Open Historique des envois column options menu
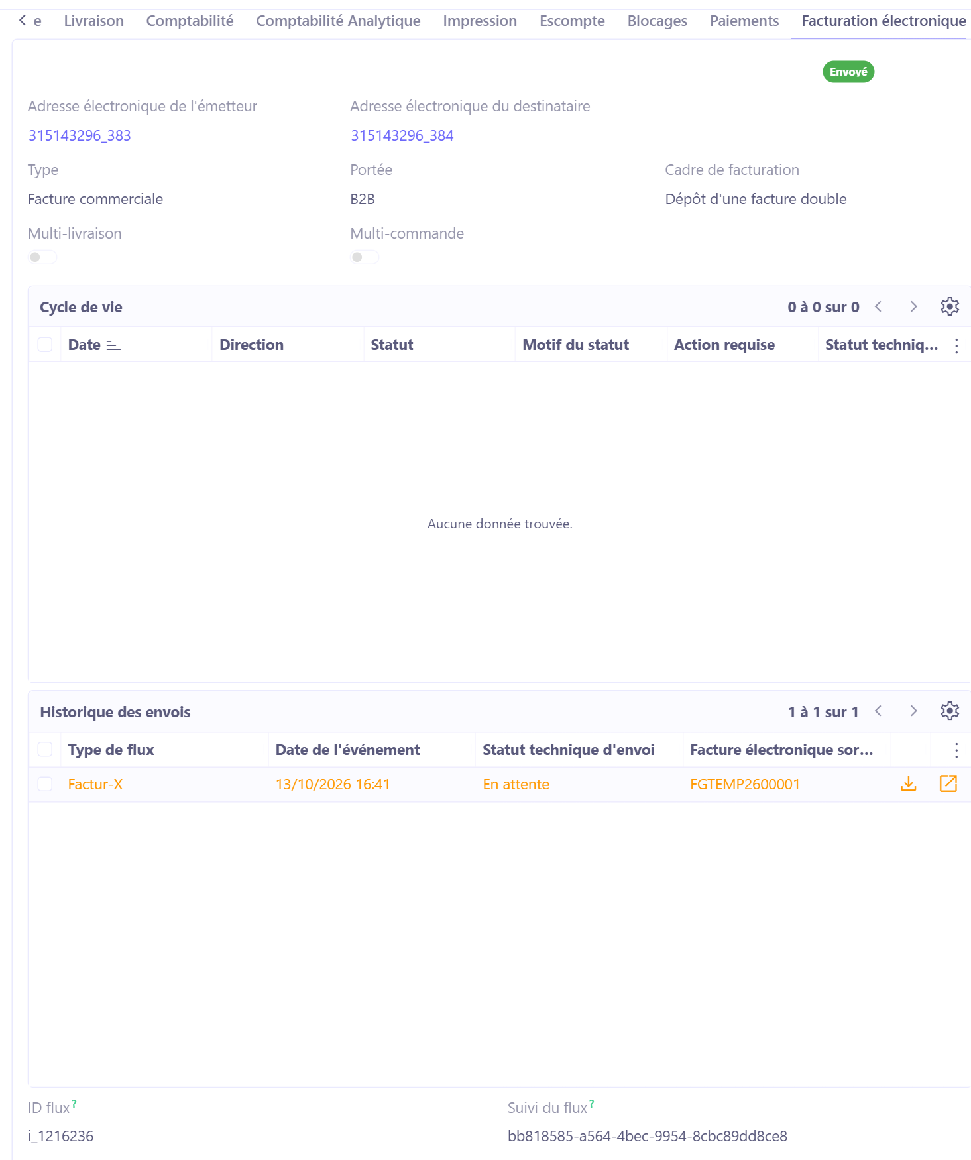Viewport: 971px width, 1160px height. tap(956, 750)
